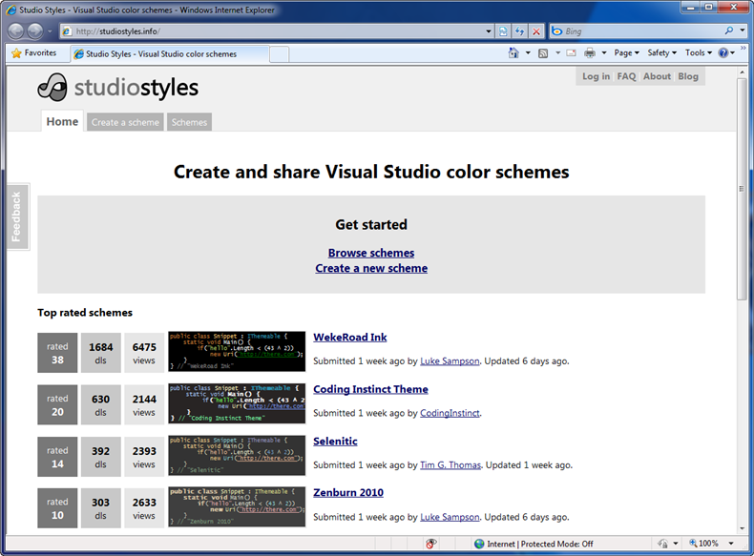Image resolution: width=754 pixels, height=556 pixels.
Task: Click the Zenburn 2010 preview thumbnail
Action: pyautogui.click(x=237, y=507)
